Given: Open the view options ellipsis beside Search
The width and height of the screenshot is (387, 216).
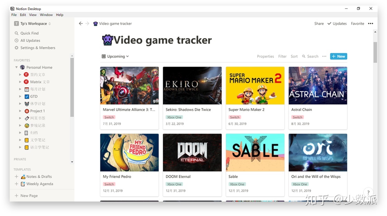Looking at the screenshot, I should click(324, 56).
